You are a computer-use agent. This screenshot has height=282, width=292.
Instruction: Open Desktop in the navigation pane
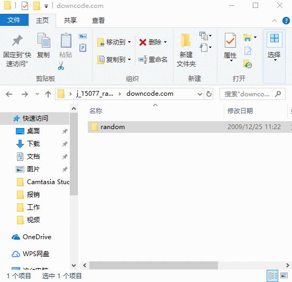pyautogui.click(x=33, y=131)
